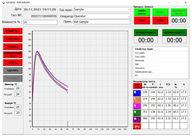
Task: Uncheck test 4 curve checkbox
Action: [135, 112]
